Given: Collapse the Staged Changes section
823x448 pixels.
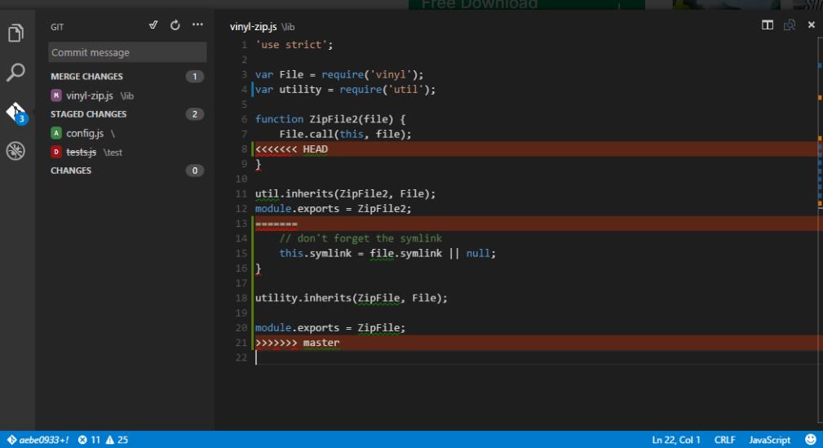Looking at the screenshot, I should click(88, 114).
